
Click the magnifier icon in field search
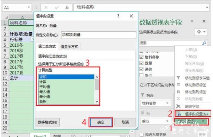click(204, 43)
